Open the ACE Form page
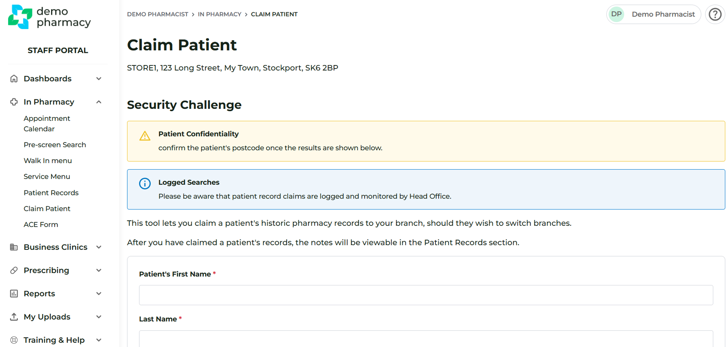The width and height of the screenshot is (728, 347). click(x=41, y=225)
